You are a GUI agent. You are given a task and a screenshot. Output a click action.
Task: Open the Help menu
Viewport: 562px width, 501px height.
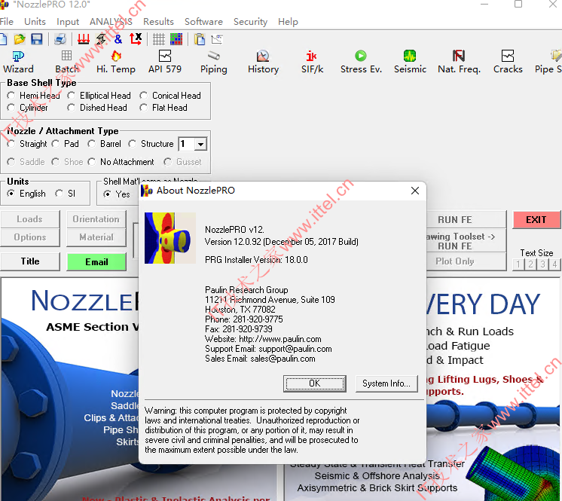click(288, 22)
